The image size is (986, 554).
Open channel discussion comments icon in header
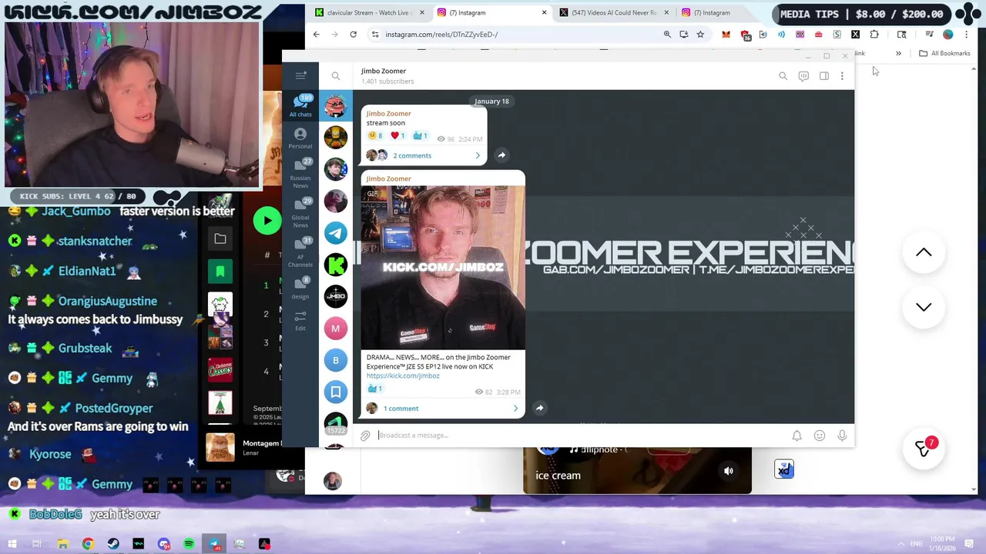tap(803, 76)
